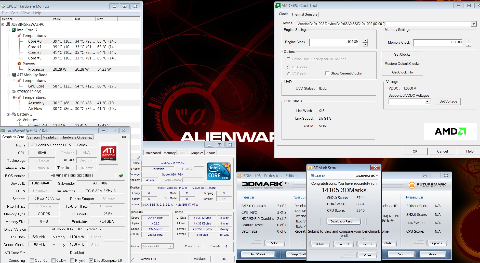Viewport: 480px width, 263px height.
Task: Decrease Memory Clock with the down stepper
Action: (x=469, y=45)
